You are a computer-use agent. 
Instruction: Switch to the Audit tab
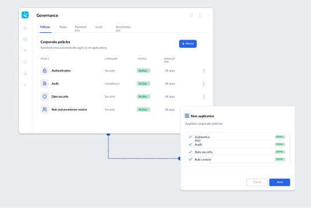(x=99, y=27)
